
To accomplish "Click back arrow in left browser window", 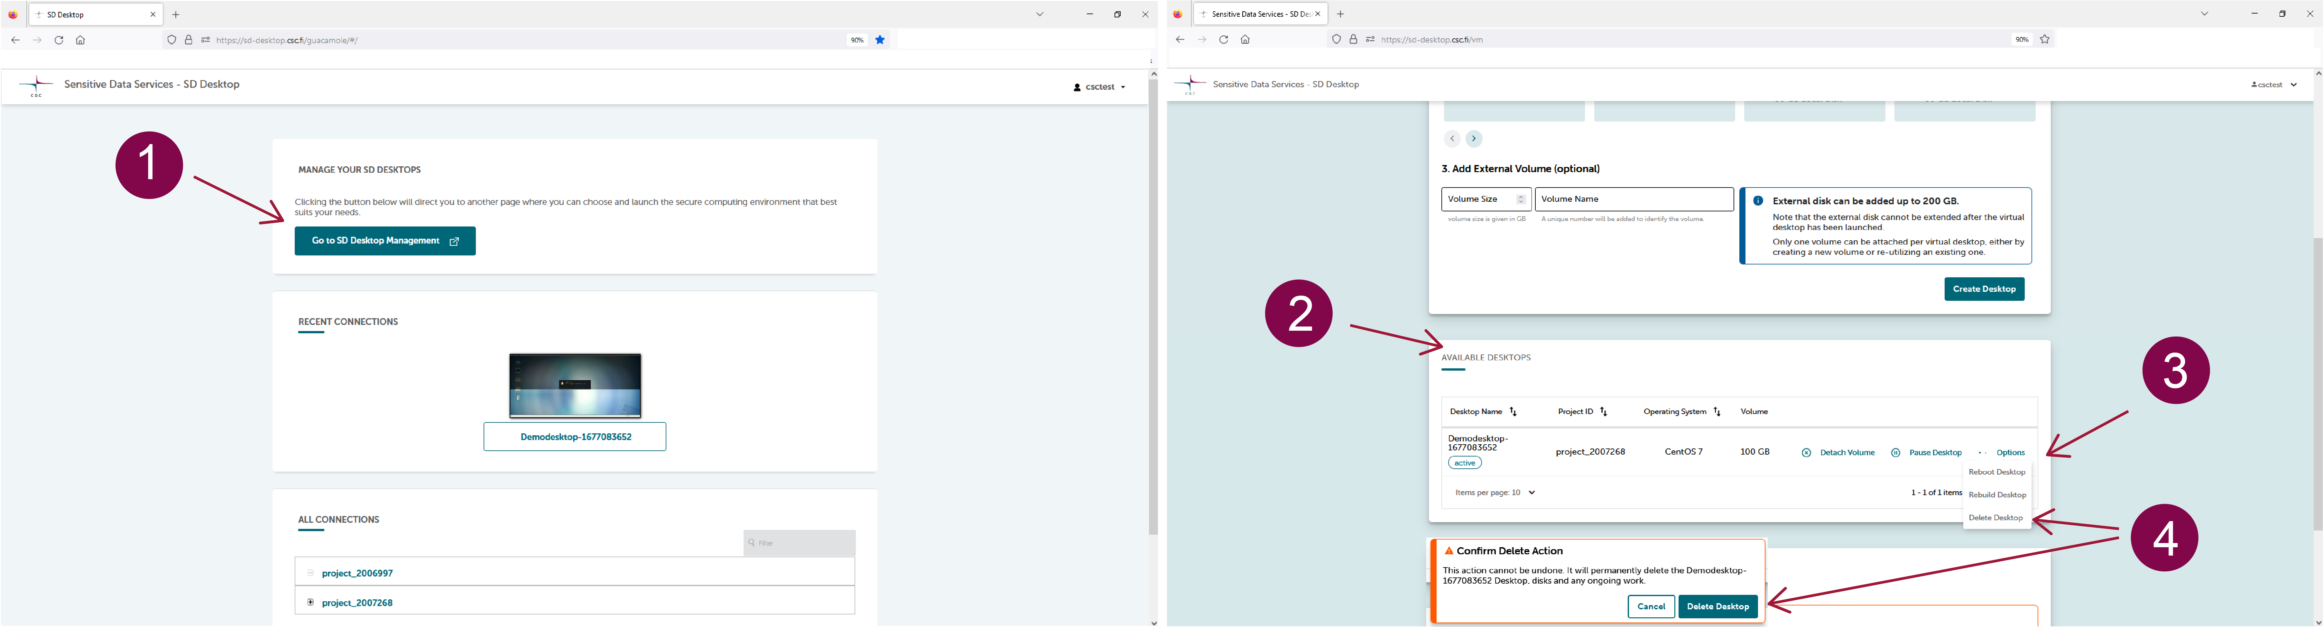I will click(x=15, y=40).
